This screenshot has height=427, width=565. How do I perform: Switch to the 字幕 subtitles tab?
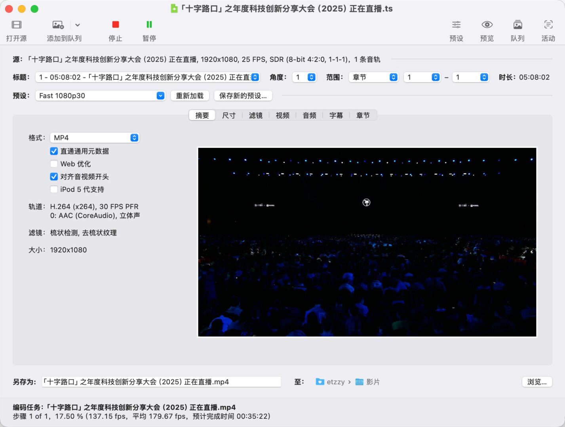[336, 115]
